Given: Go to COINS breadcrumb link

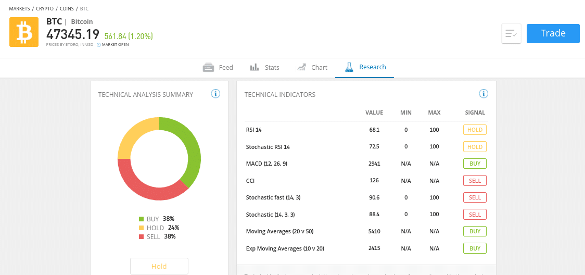Looking at the screenshot, I should [x=67, y=8].
